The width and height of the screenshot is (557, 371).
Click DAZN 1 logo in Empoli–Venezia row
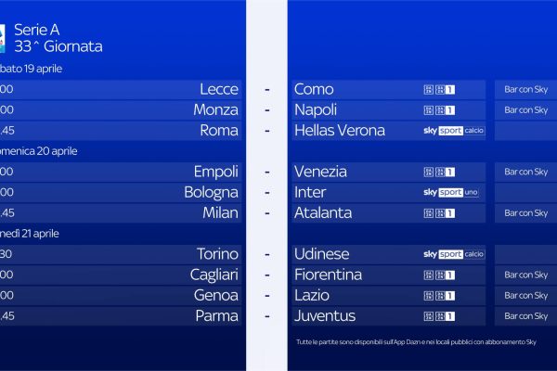coord(439,172)
